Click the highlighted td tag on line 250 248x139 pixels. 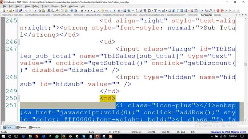point(108,98)
